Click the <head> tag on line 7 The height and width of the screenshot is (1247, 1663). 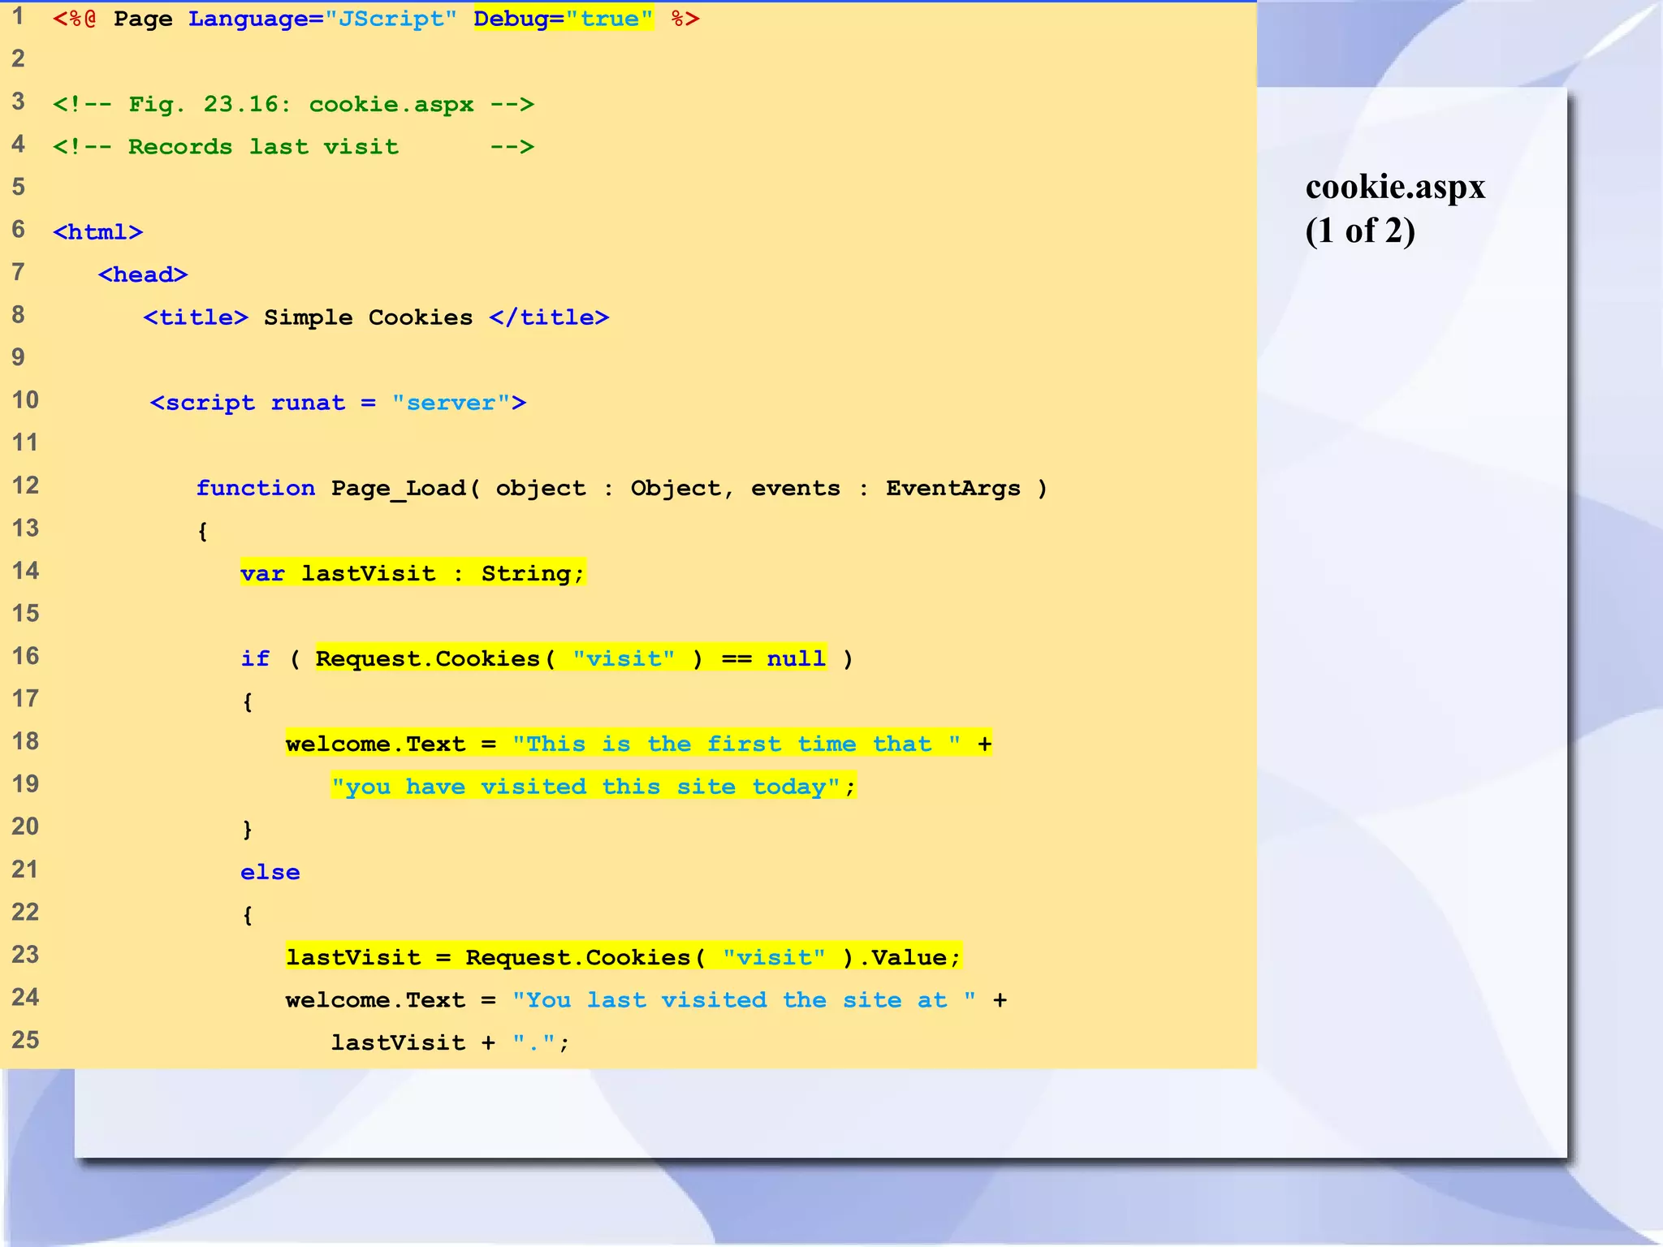tap(143, 274)
